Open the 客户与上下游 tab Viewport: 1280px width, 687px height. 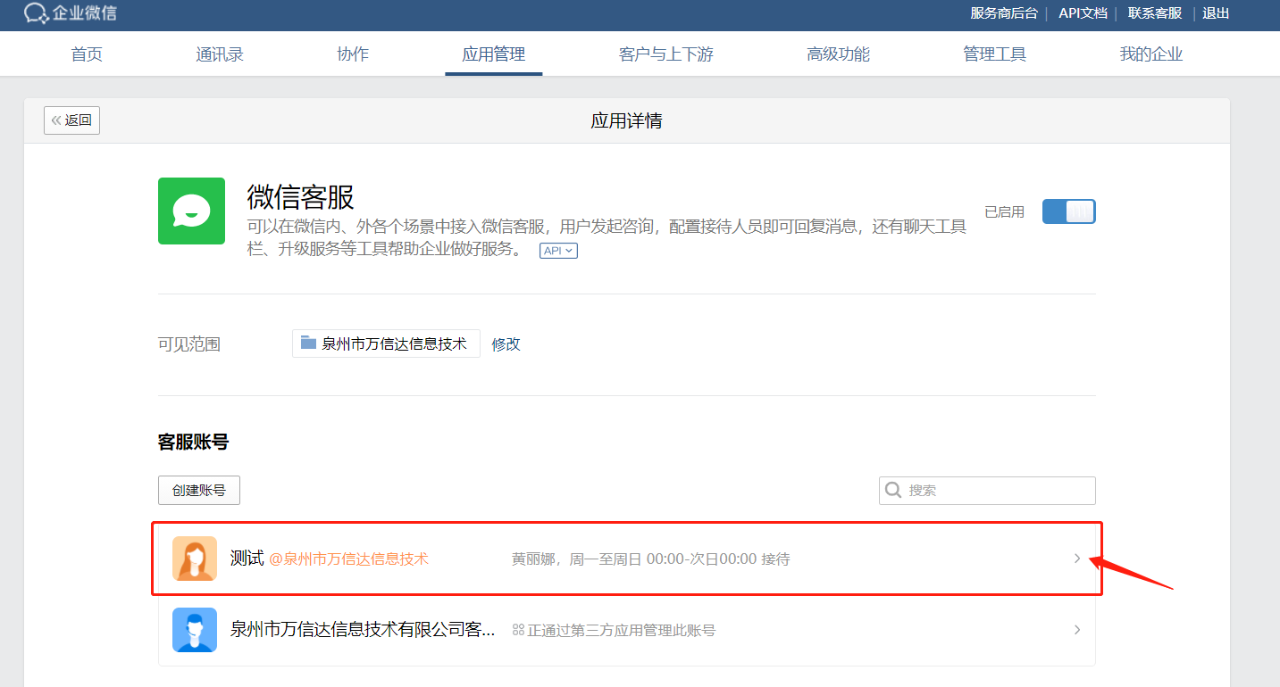coord(665,54)
